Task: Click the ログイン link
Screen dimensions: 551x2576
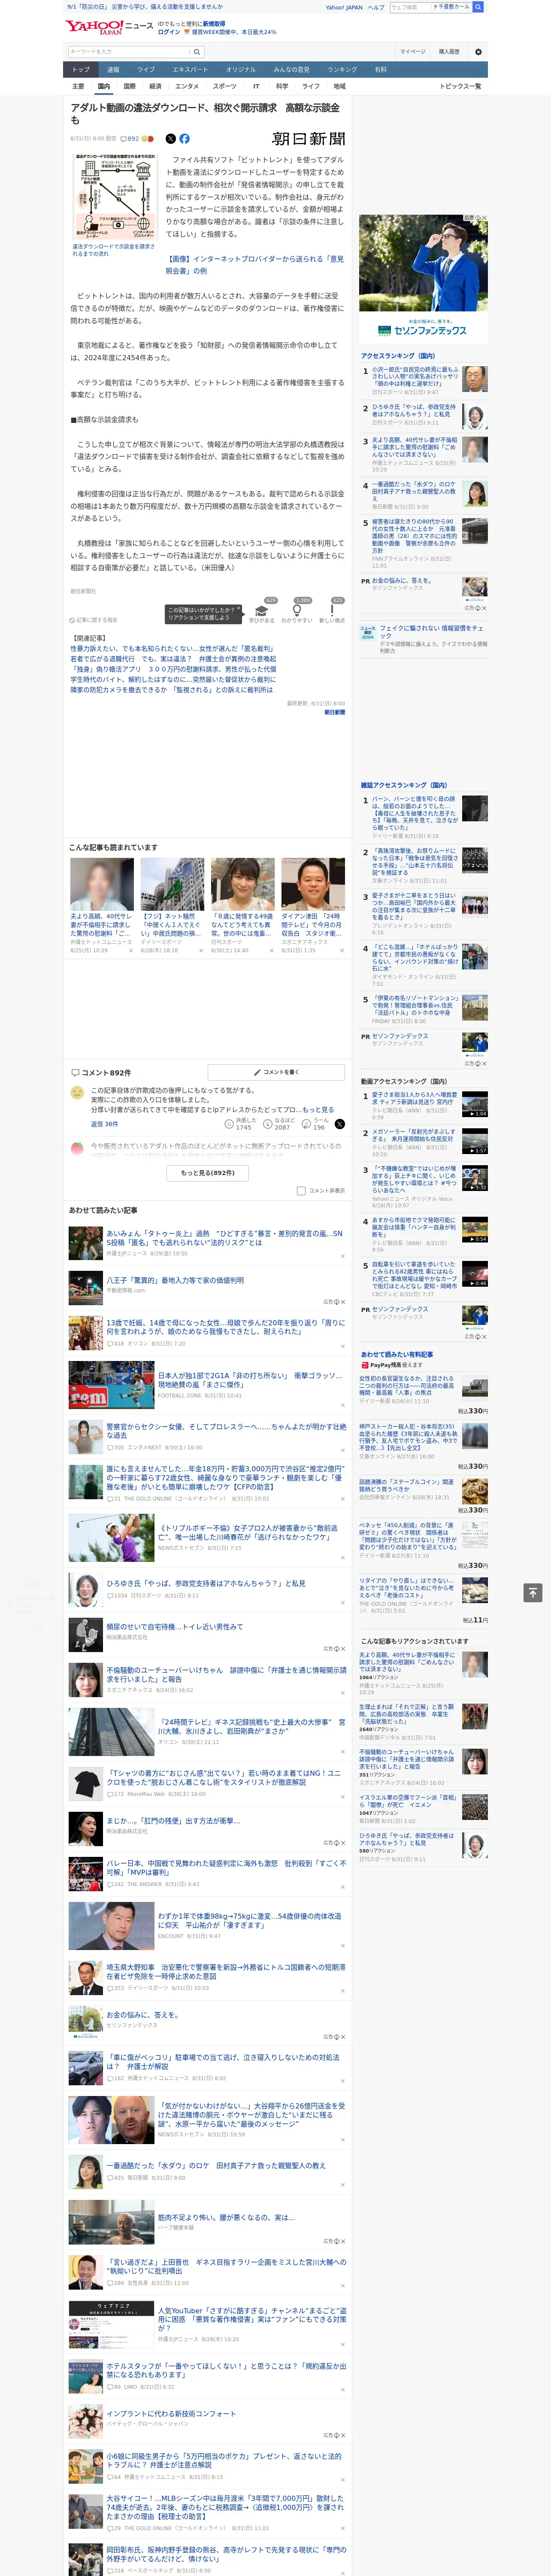Action: point(169,32)
